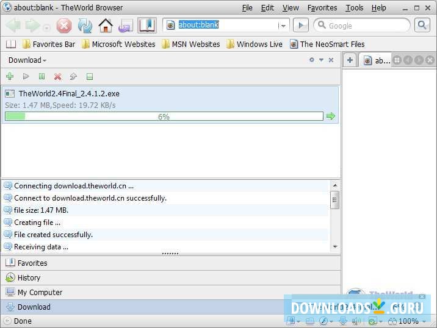
Task: Close the current tab with round X
Action: coord(430,60)
